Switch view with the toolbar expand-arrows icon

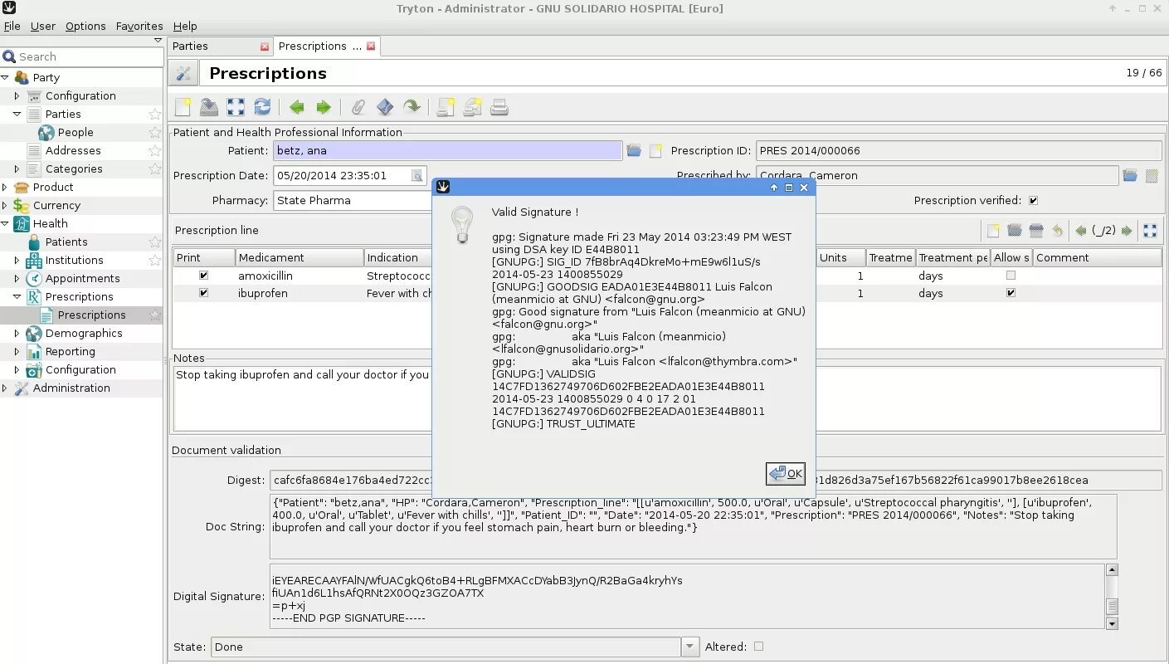pyautogui.click(x=236, y=107)
